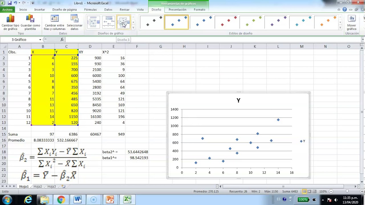This screenshot has width=365, height=205.
Task: Open Internet Explorer from taskbar
Action: [28, 200]
